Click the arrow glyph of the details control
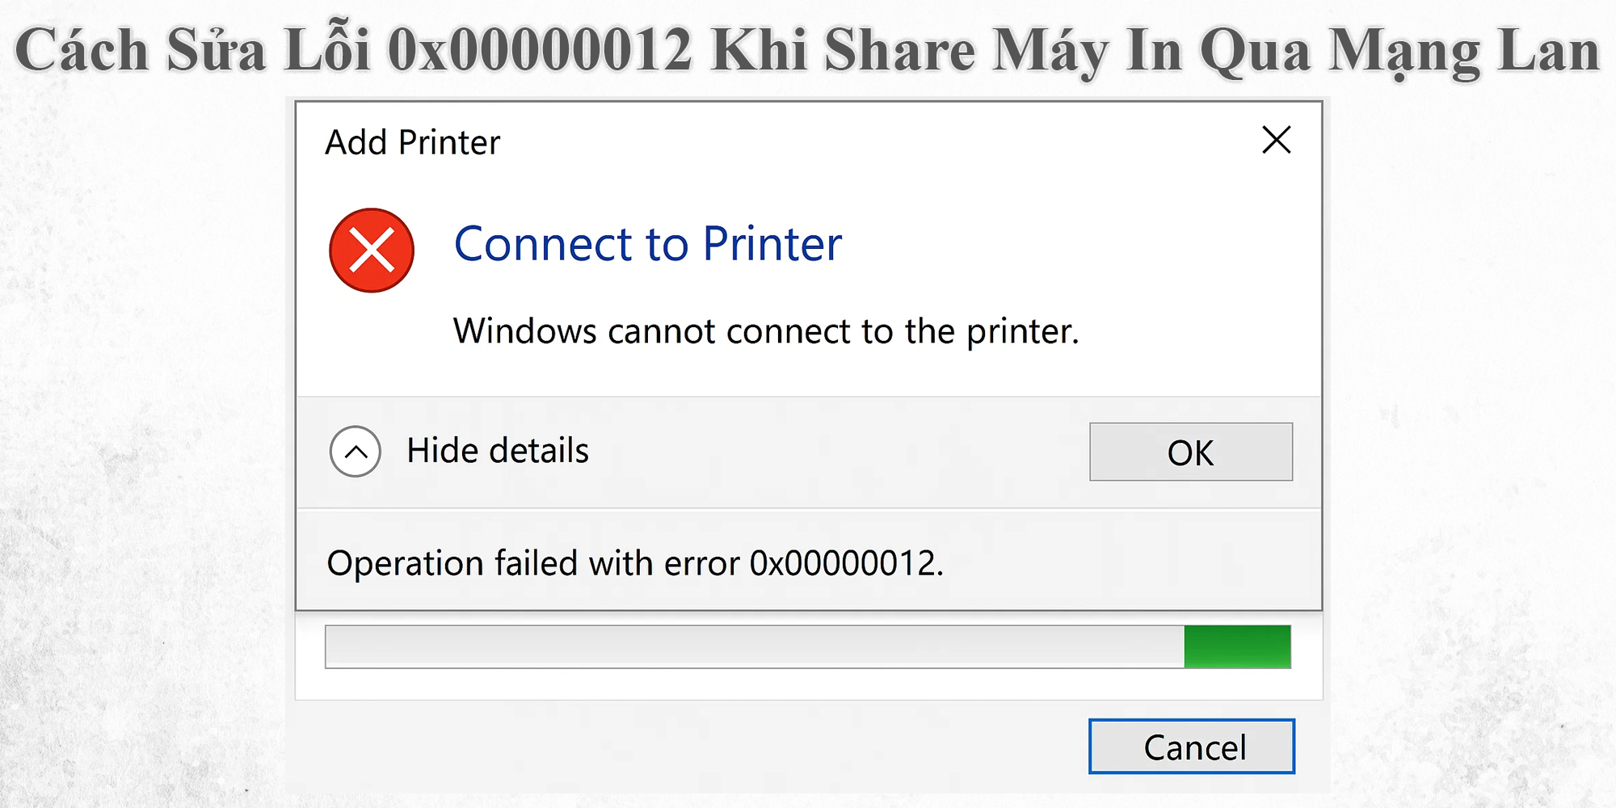This screenshot has width=1616, height=808. [x=354, y=451]
